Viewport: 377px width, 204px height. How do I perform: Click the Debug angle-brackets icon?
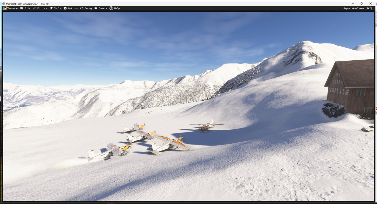pyautogui.click(x=82, y=8)
